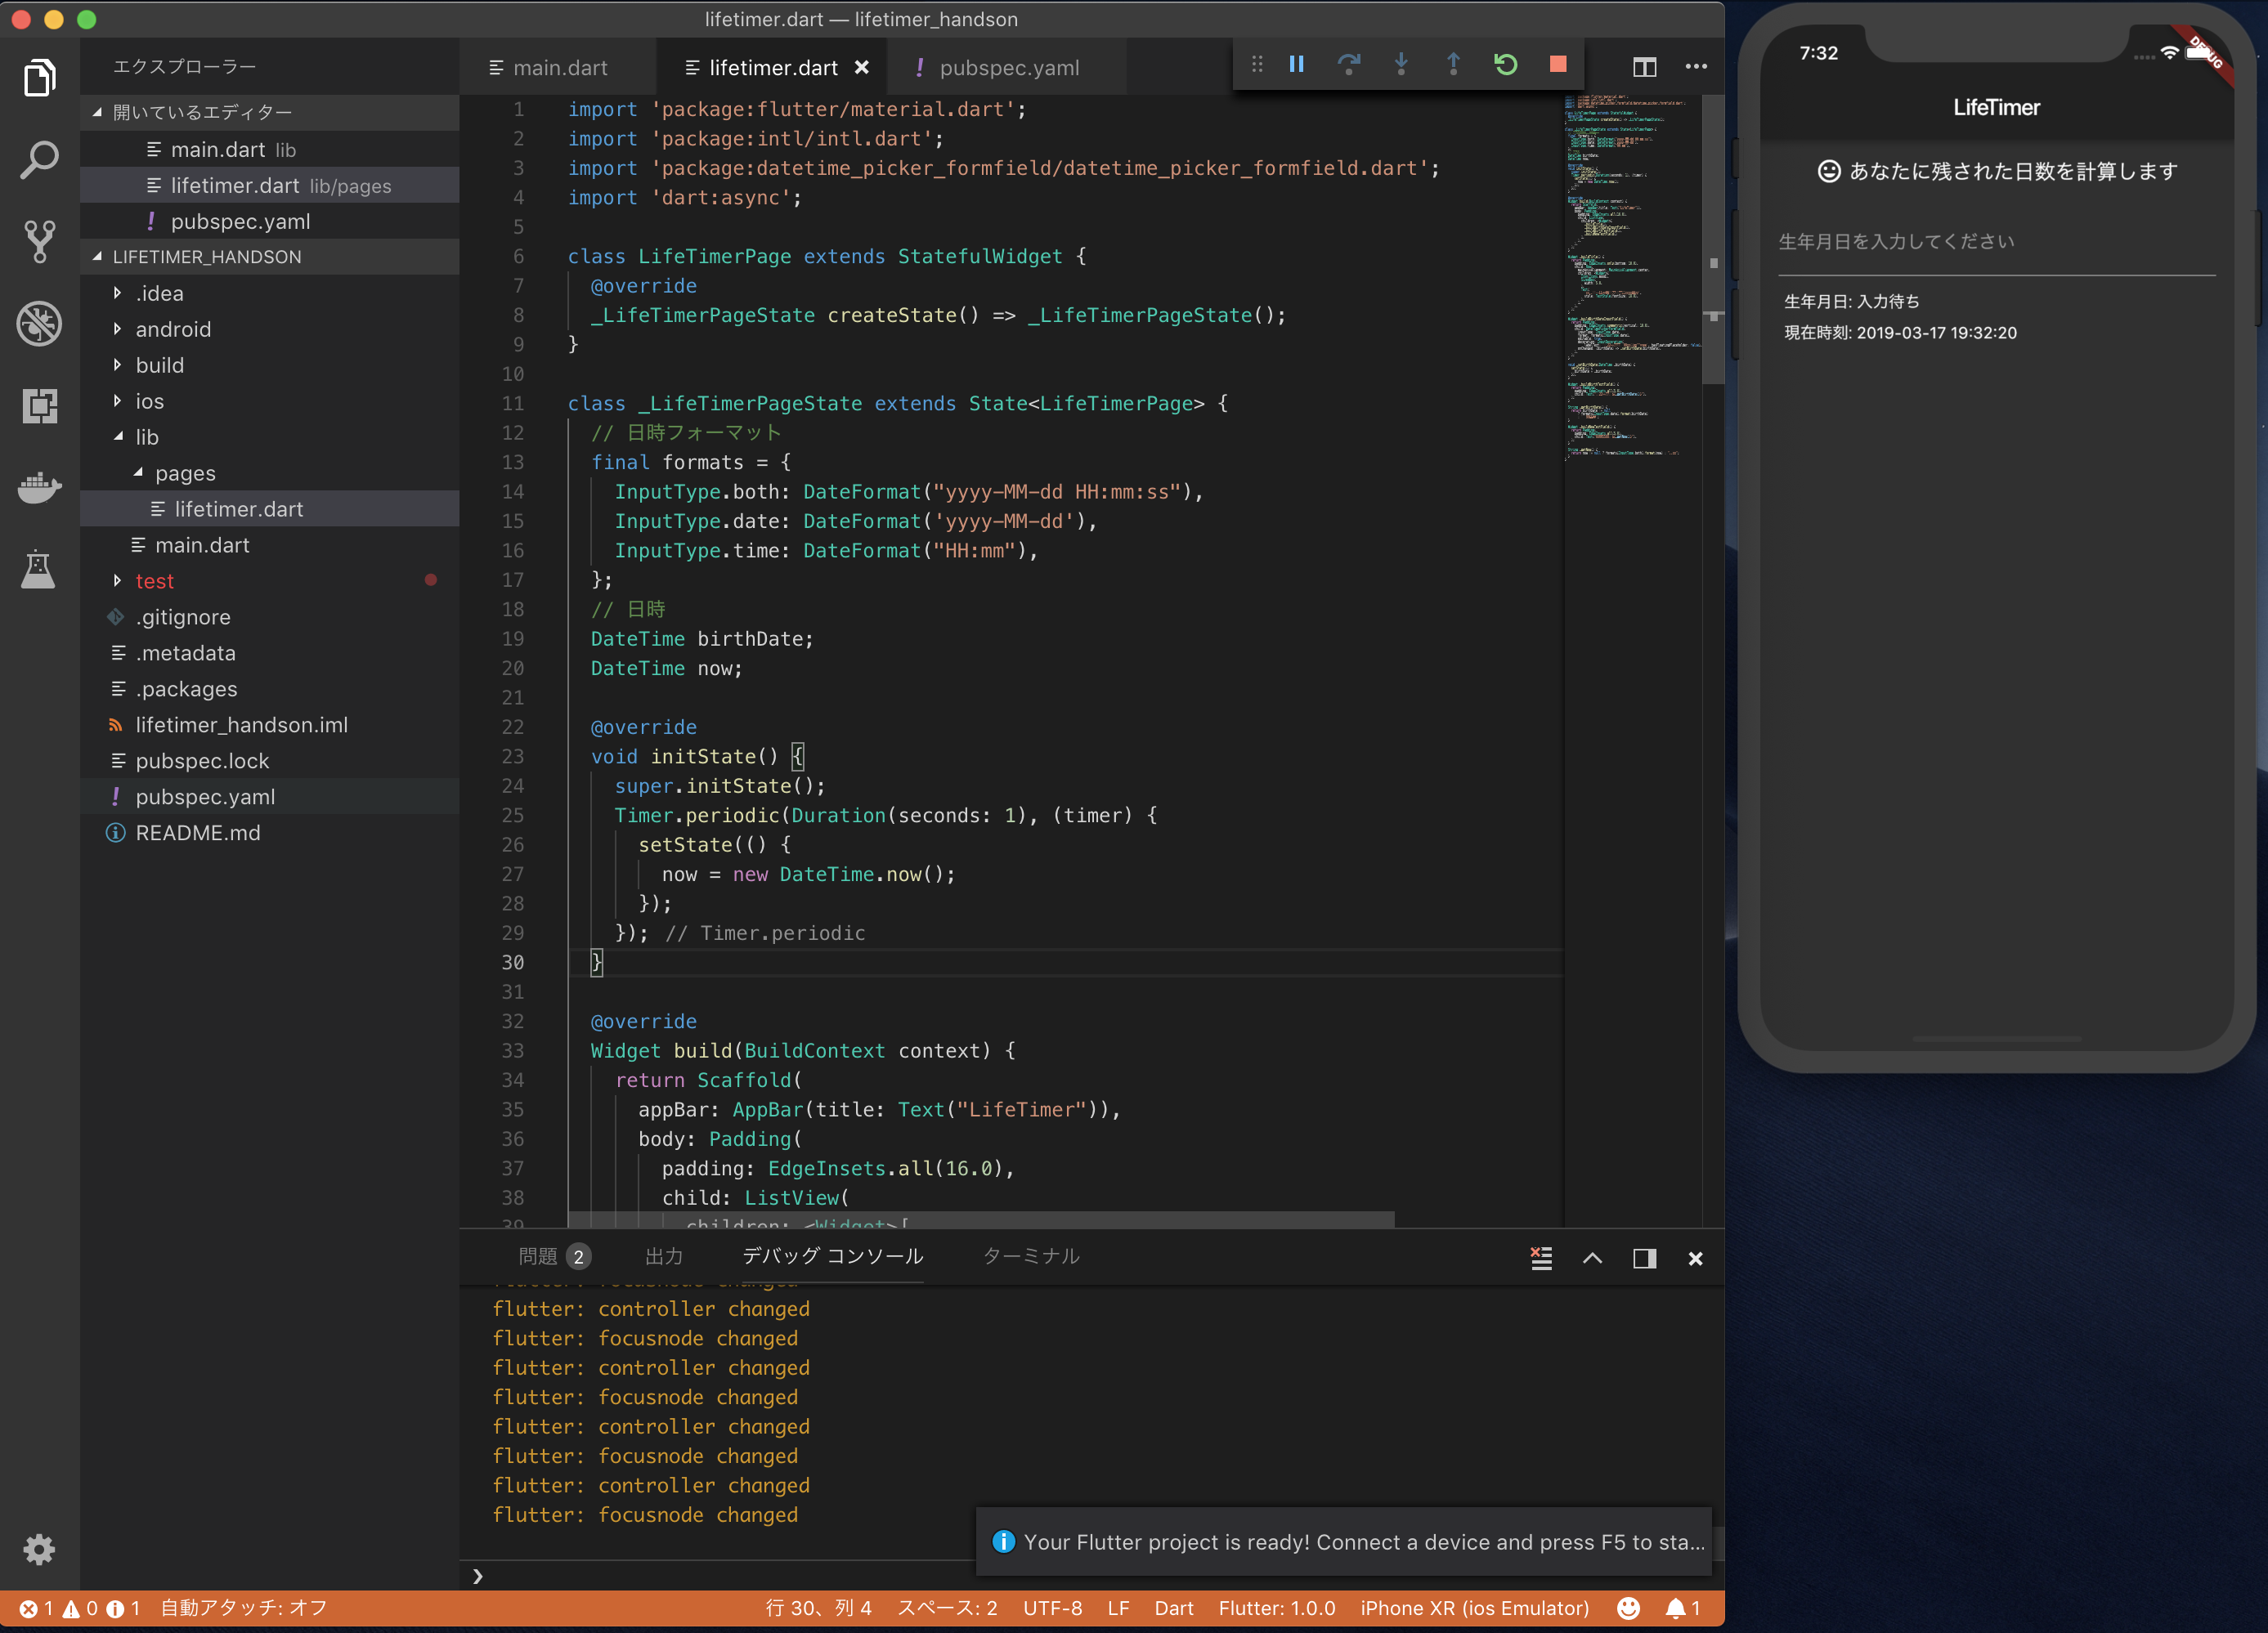Open the Docker view in activity bar
The height and width of the screenshot is (1633, 2268).
coord(39,488)
